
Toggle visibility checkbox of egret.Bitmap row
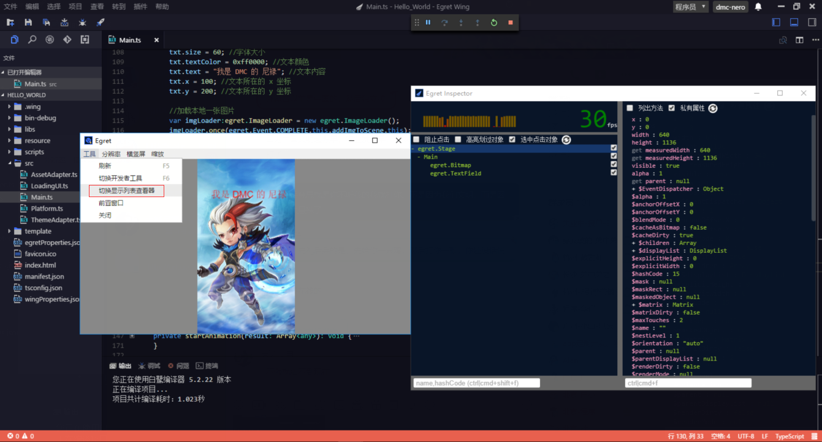pyautogui.click(x=614, y=165)
